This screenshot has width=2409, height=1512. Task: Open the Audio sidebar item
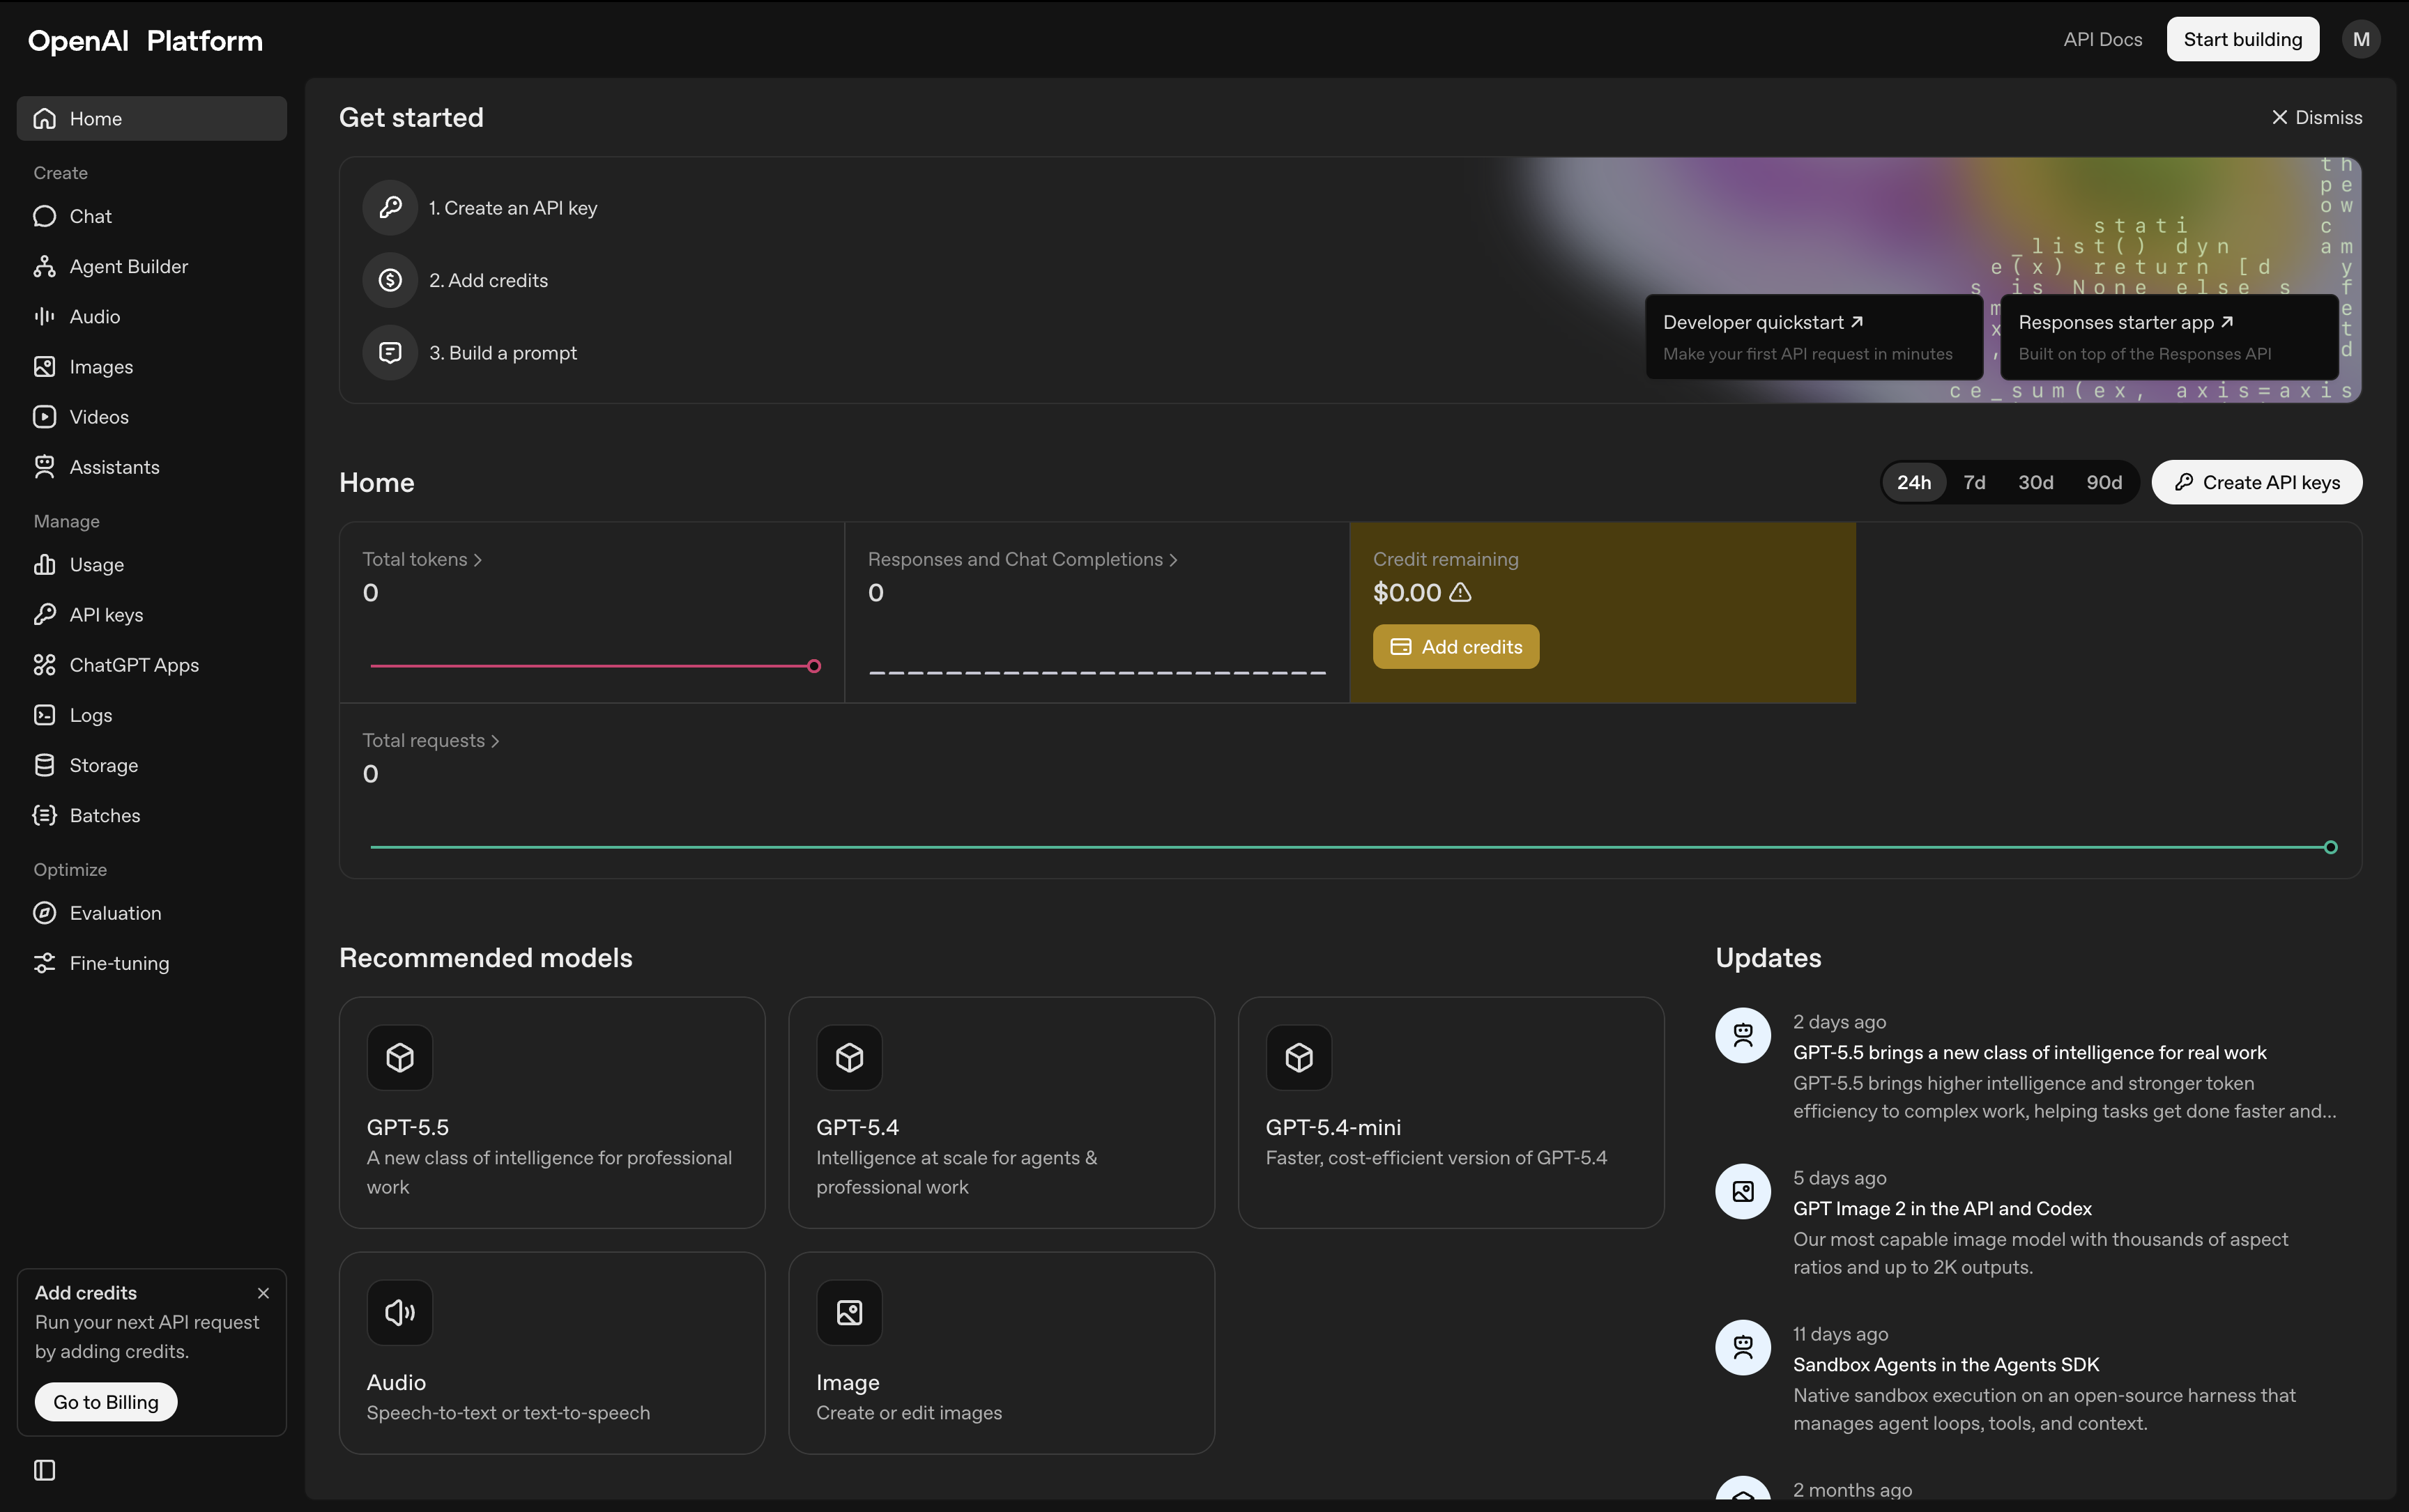pyautogui.click(x=151, y=316)
